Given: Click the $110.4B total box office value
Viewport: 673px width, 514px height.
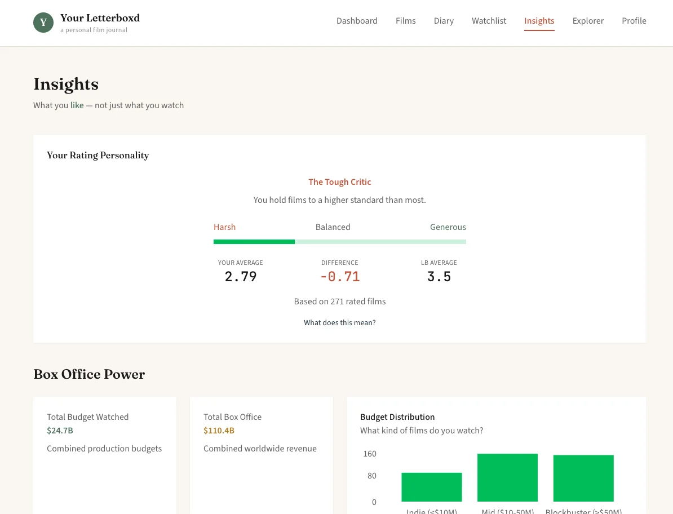Looking at the screenshot, I should 219,431.
